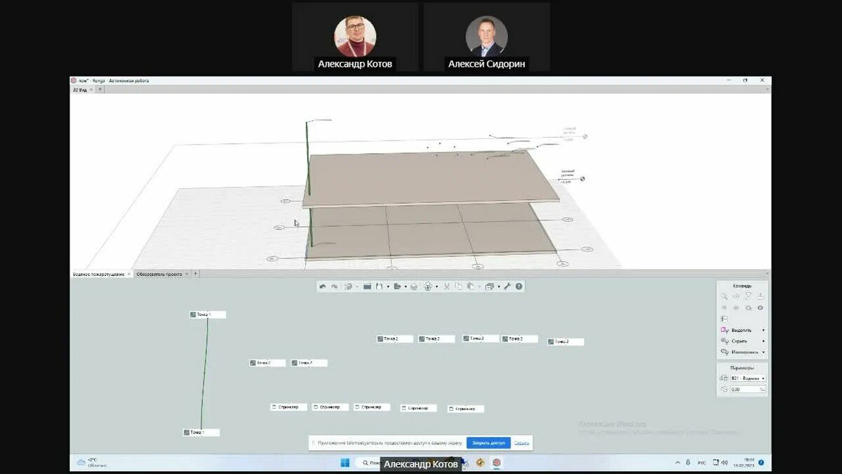Expand the Выделить dropdown arrow
The image size is (842, 474).
[x=763, y=330]
